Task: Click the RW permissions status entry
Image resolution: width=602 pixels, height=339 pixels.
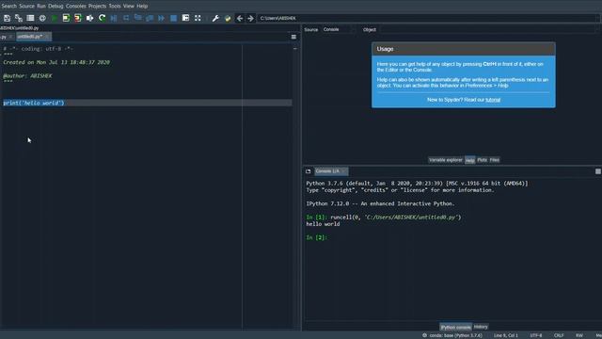Action: click(579, 335)
